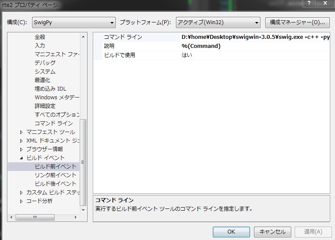The image size is (335, 240).
Task: Click the tree scroll left arrow
Action: [11, 217]
